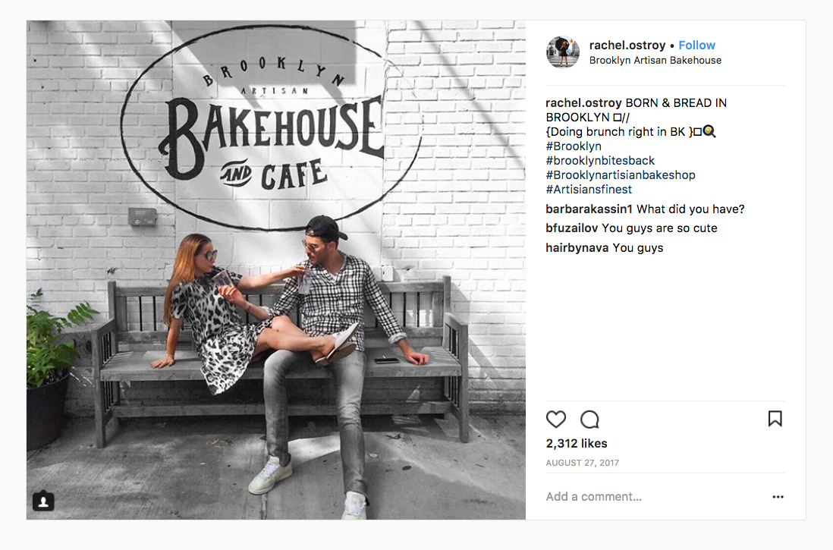View the 2,312 likes list

pyautogui.click(x=577, y=444)
